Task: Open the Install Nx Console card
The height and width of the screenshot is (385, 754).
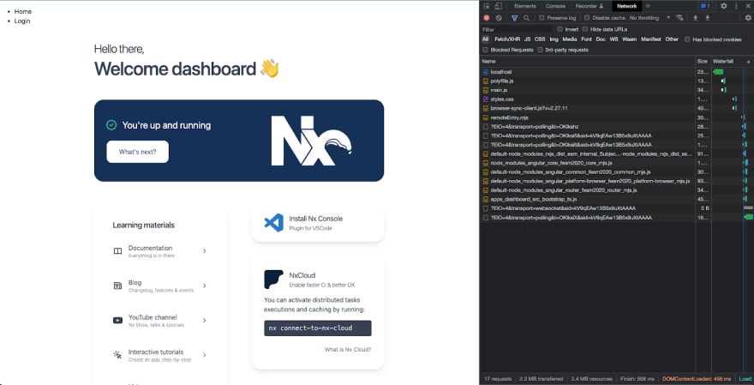Action: pyautogui.click(x=317, y=223)
